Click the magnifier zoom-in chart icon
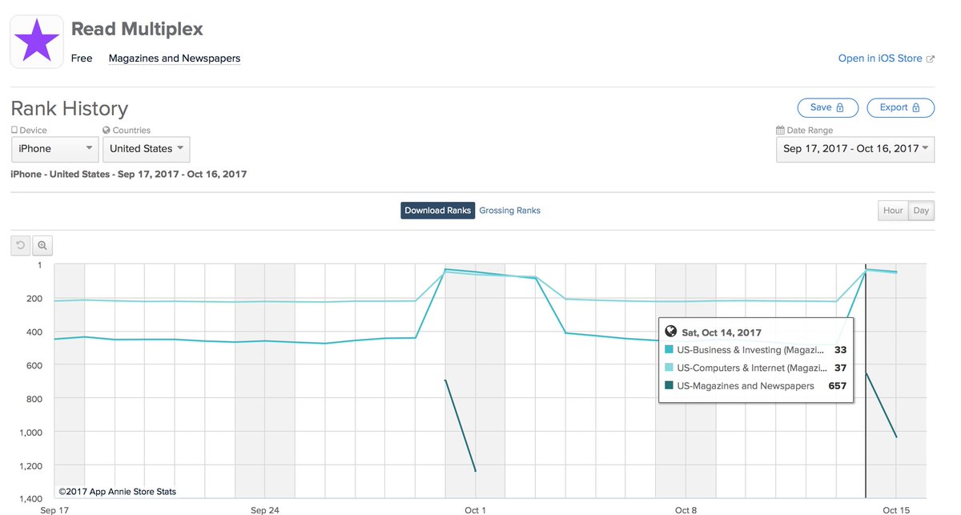 [x=42, y=245]
